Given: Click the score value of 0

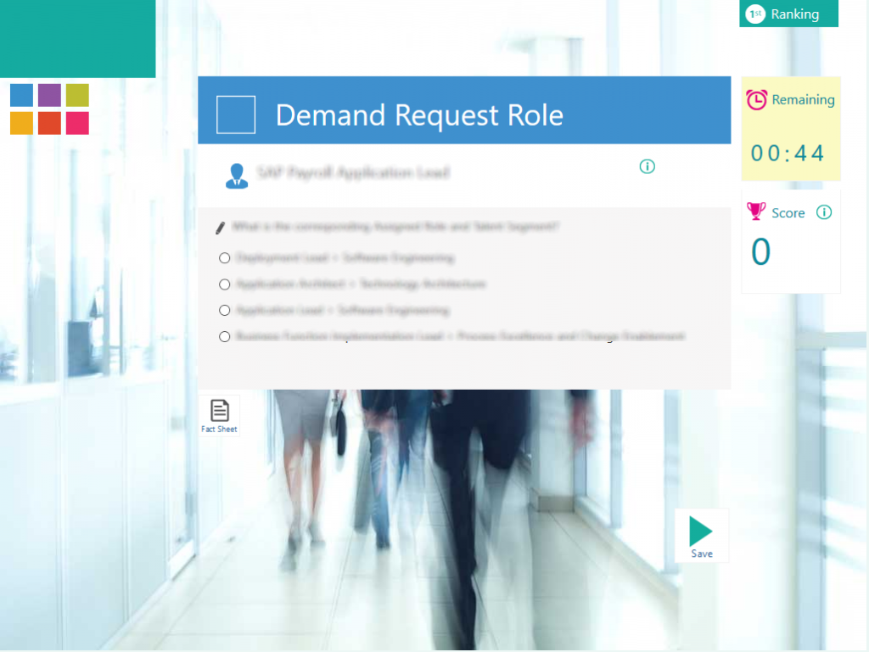Looking at the screenshot, I should (x=762, y=252).
